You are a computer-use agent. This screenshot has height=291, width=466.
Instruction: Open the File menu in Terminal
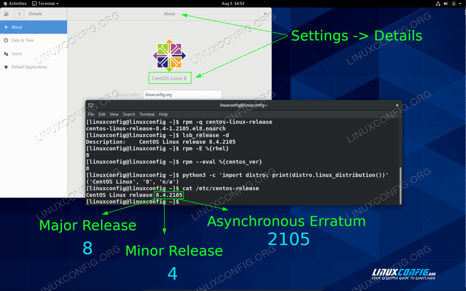pos(91,114)
